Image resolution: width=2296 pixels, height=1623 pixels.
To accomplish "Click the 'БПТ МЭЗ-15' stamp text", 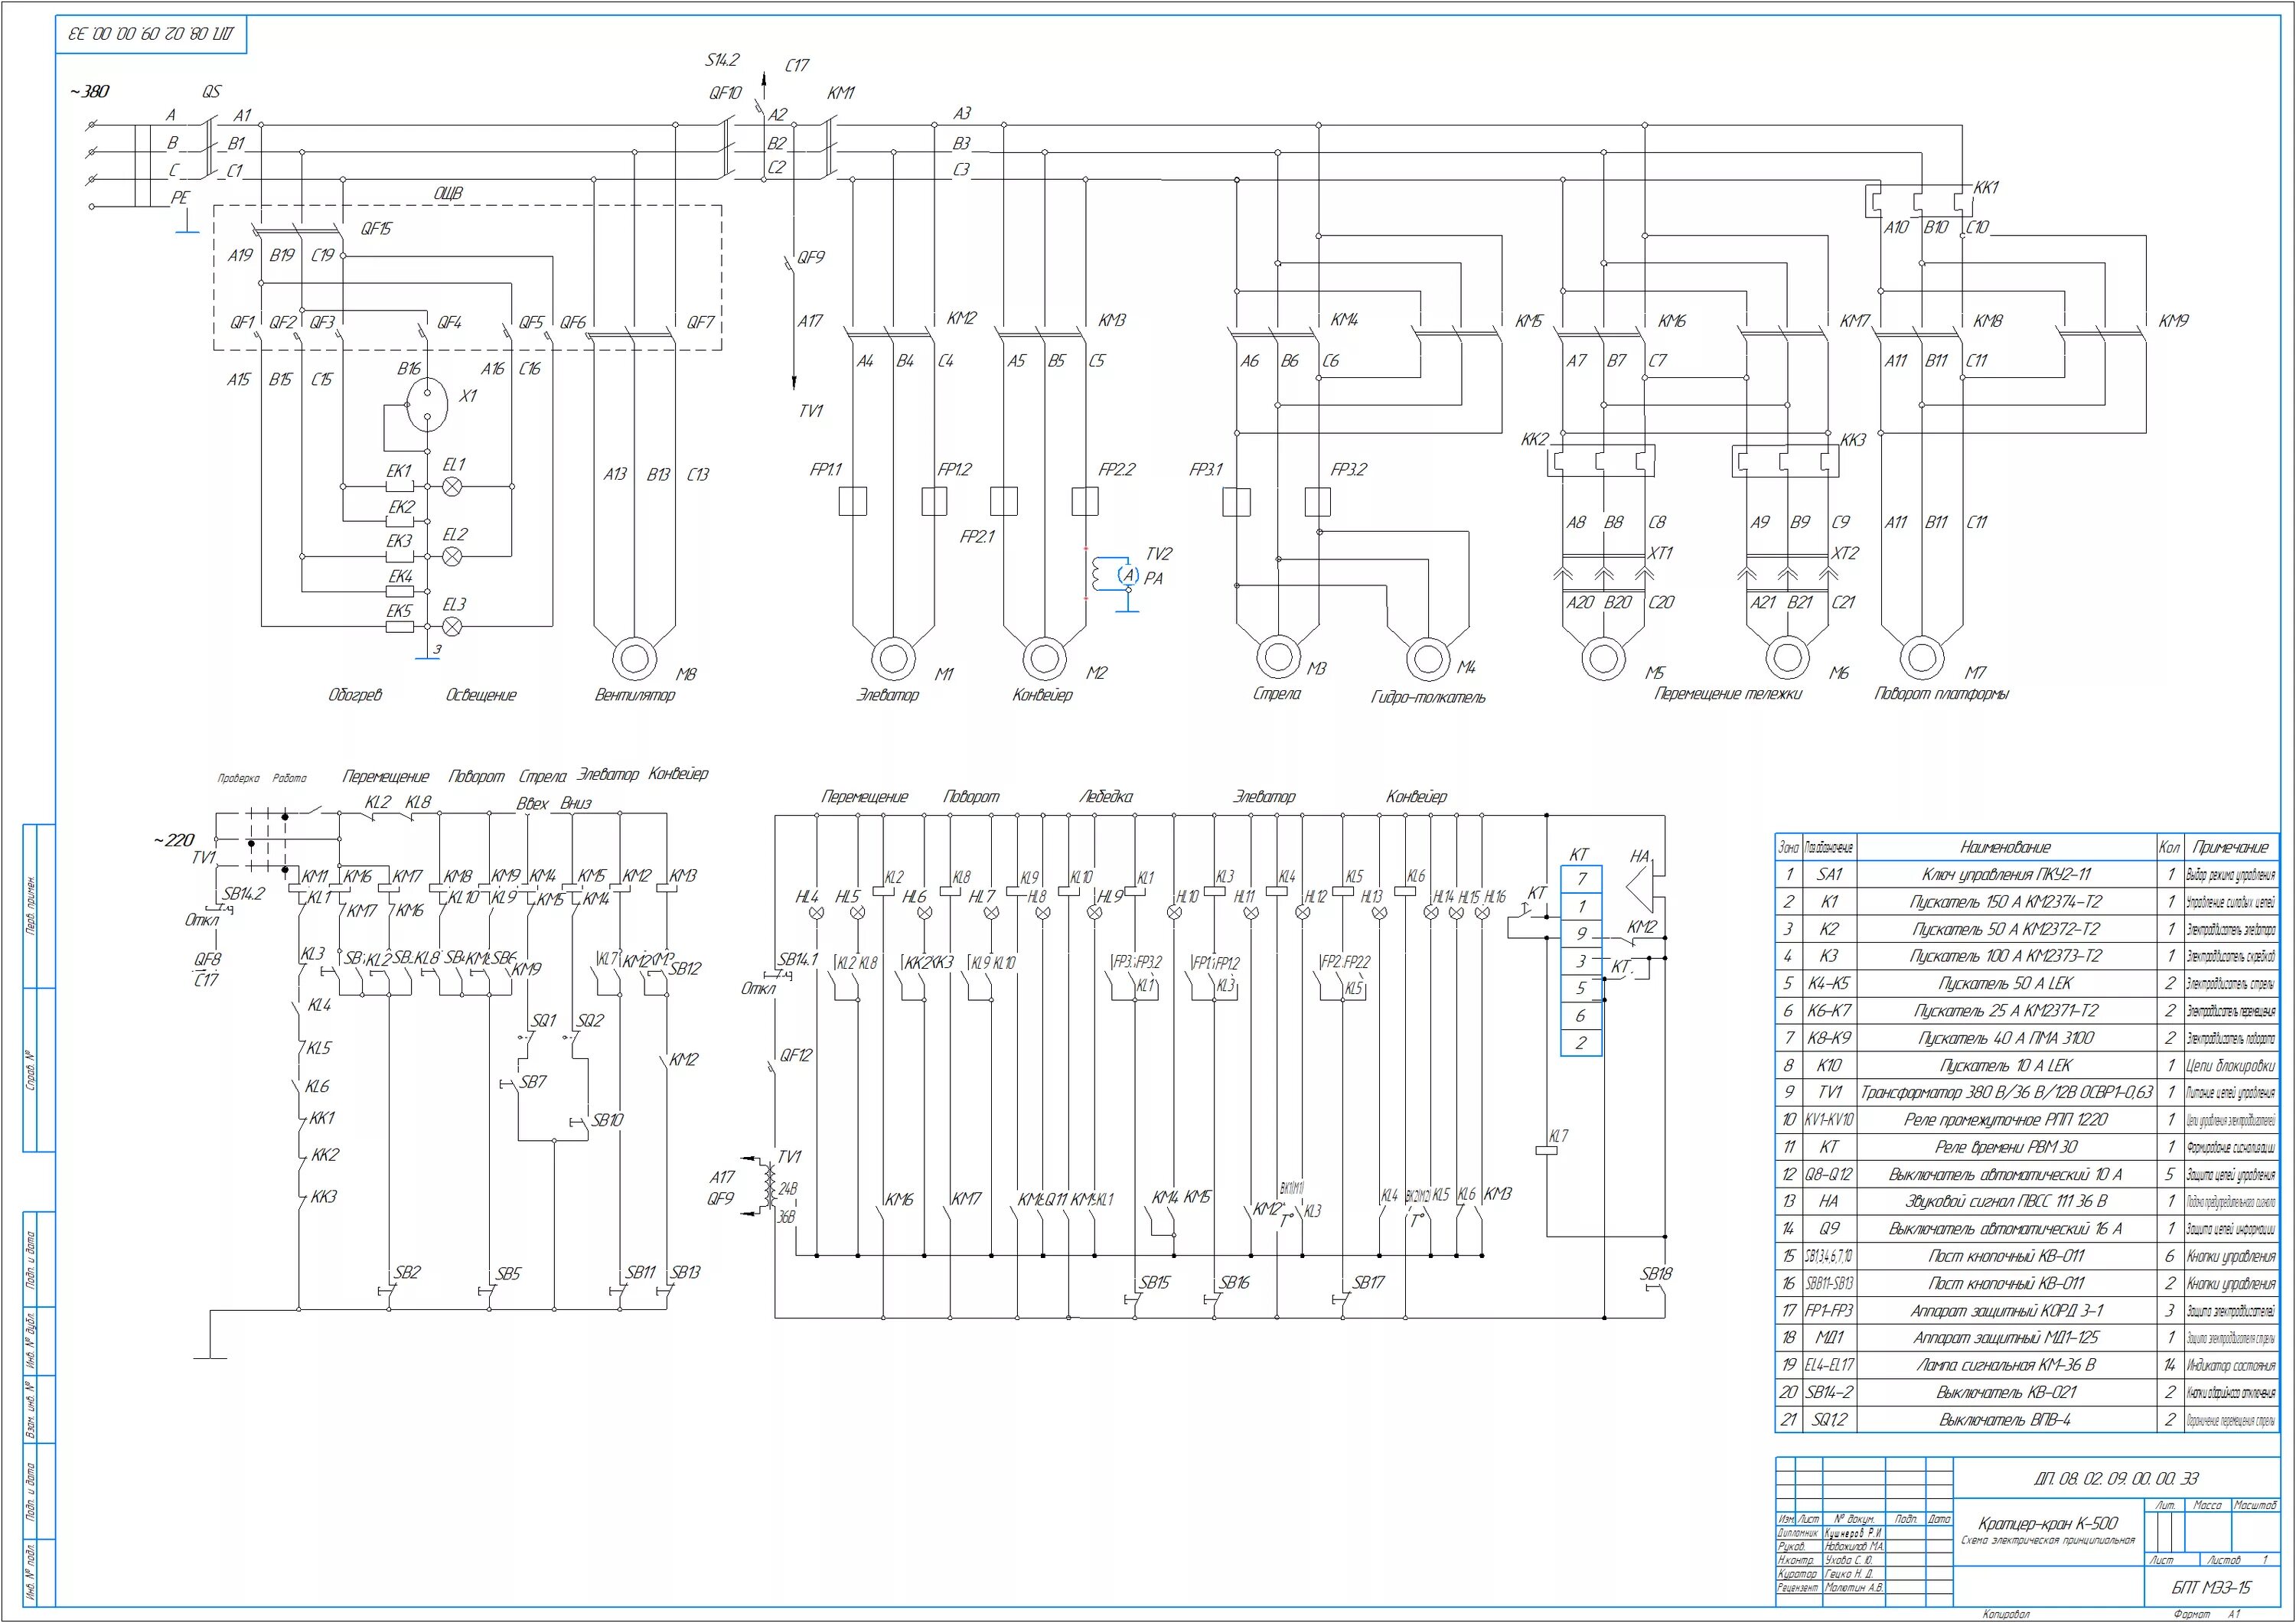I will 2211,1588.
